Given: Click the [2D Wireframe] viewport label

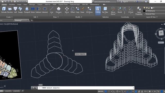Looking at the screenshot, I should 13,24.
